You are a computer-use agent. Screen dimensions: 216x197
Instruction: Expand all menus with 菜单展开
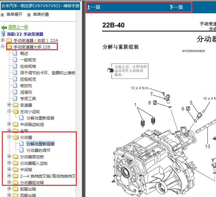(14, 14)
